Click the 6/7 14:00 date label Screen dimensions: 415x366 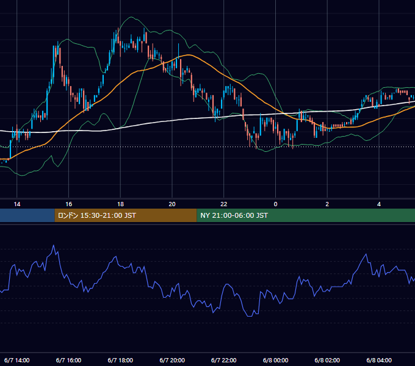coord(17,360)
